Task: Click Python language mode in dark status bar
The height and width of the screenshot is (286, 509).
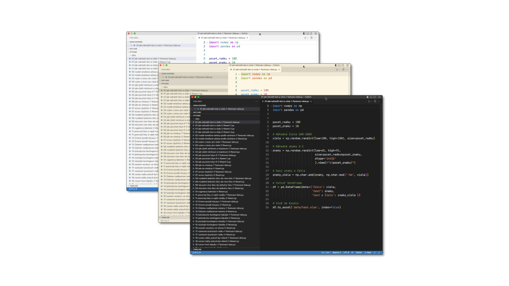Action: pos(359,252)
